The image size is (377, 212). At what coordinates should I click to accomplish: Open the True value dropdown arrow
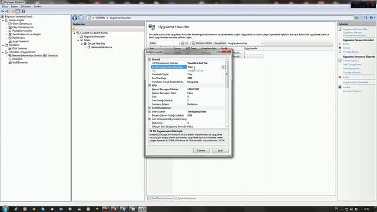(x=223, y=67)
